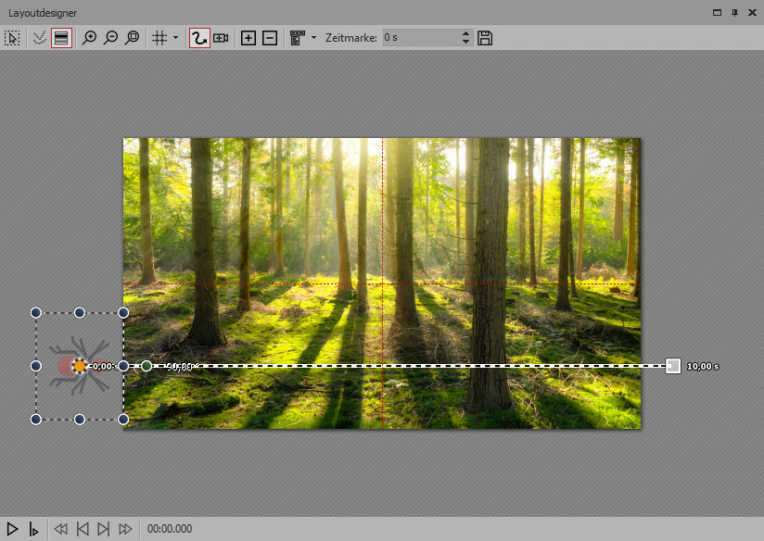The width and height of the screenshot is (764, 541).
Task: Add a keyframe with the plus box icon
Action: (248, 38)
